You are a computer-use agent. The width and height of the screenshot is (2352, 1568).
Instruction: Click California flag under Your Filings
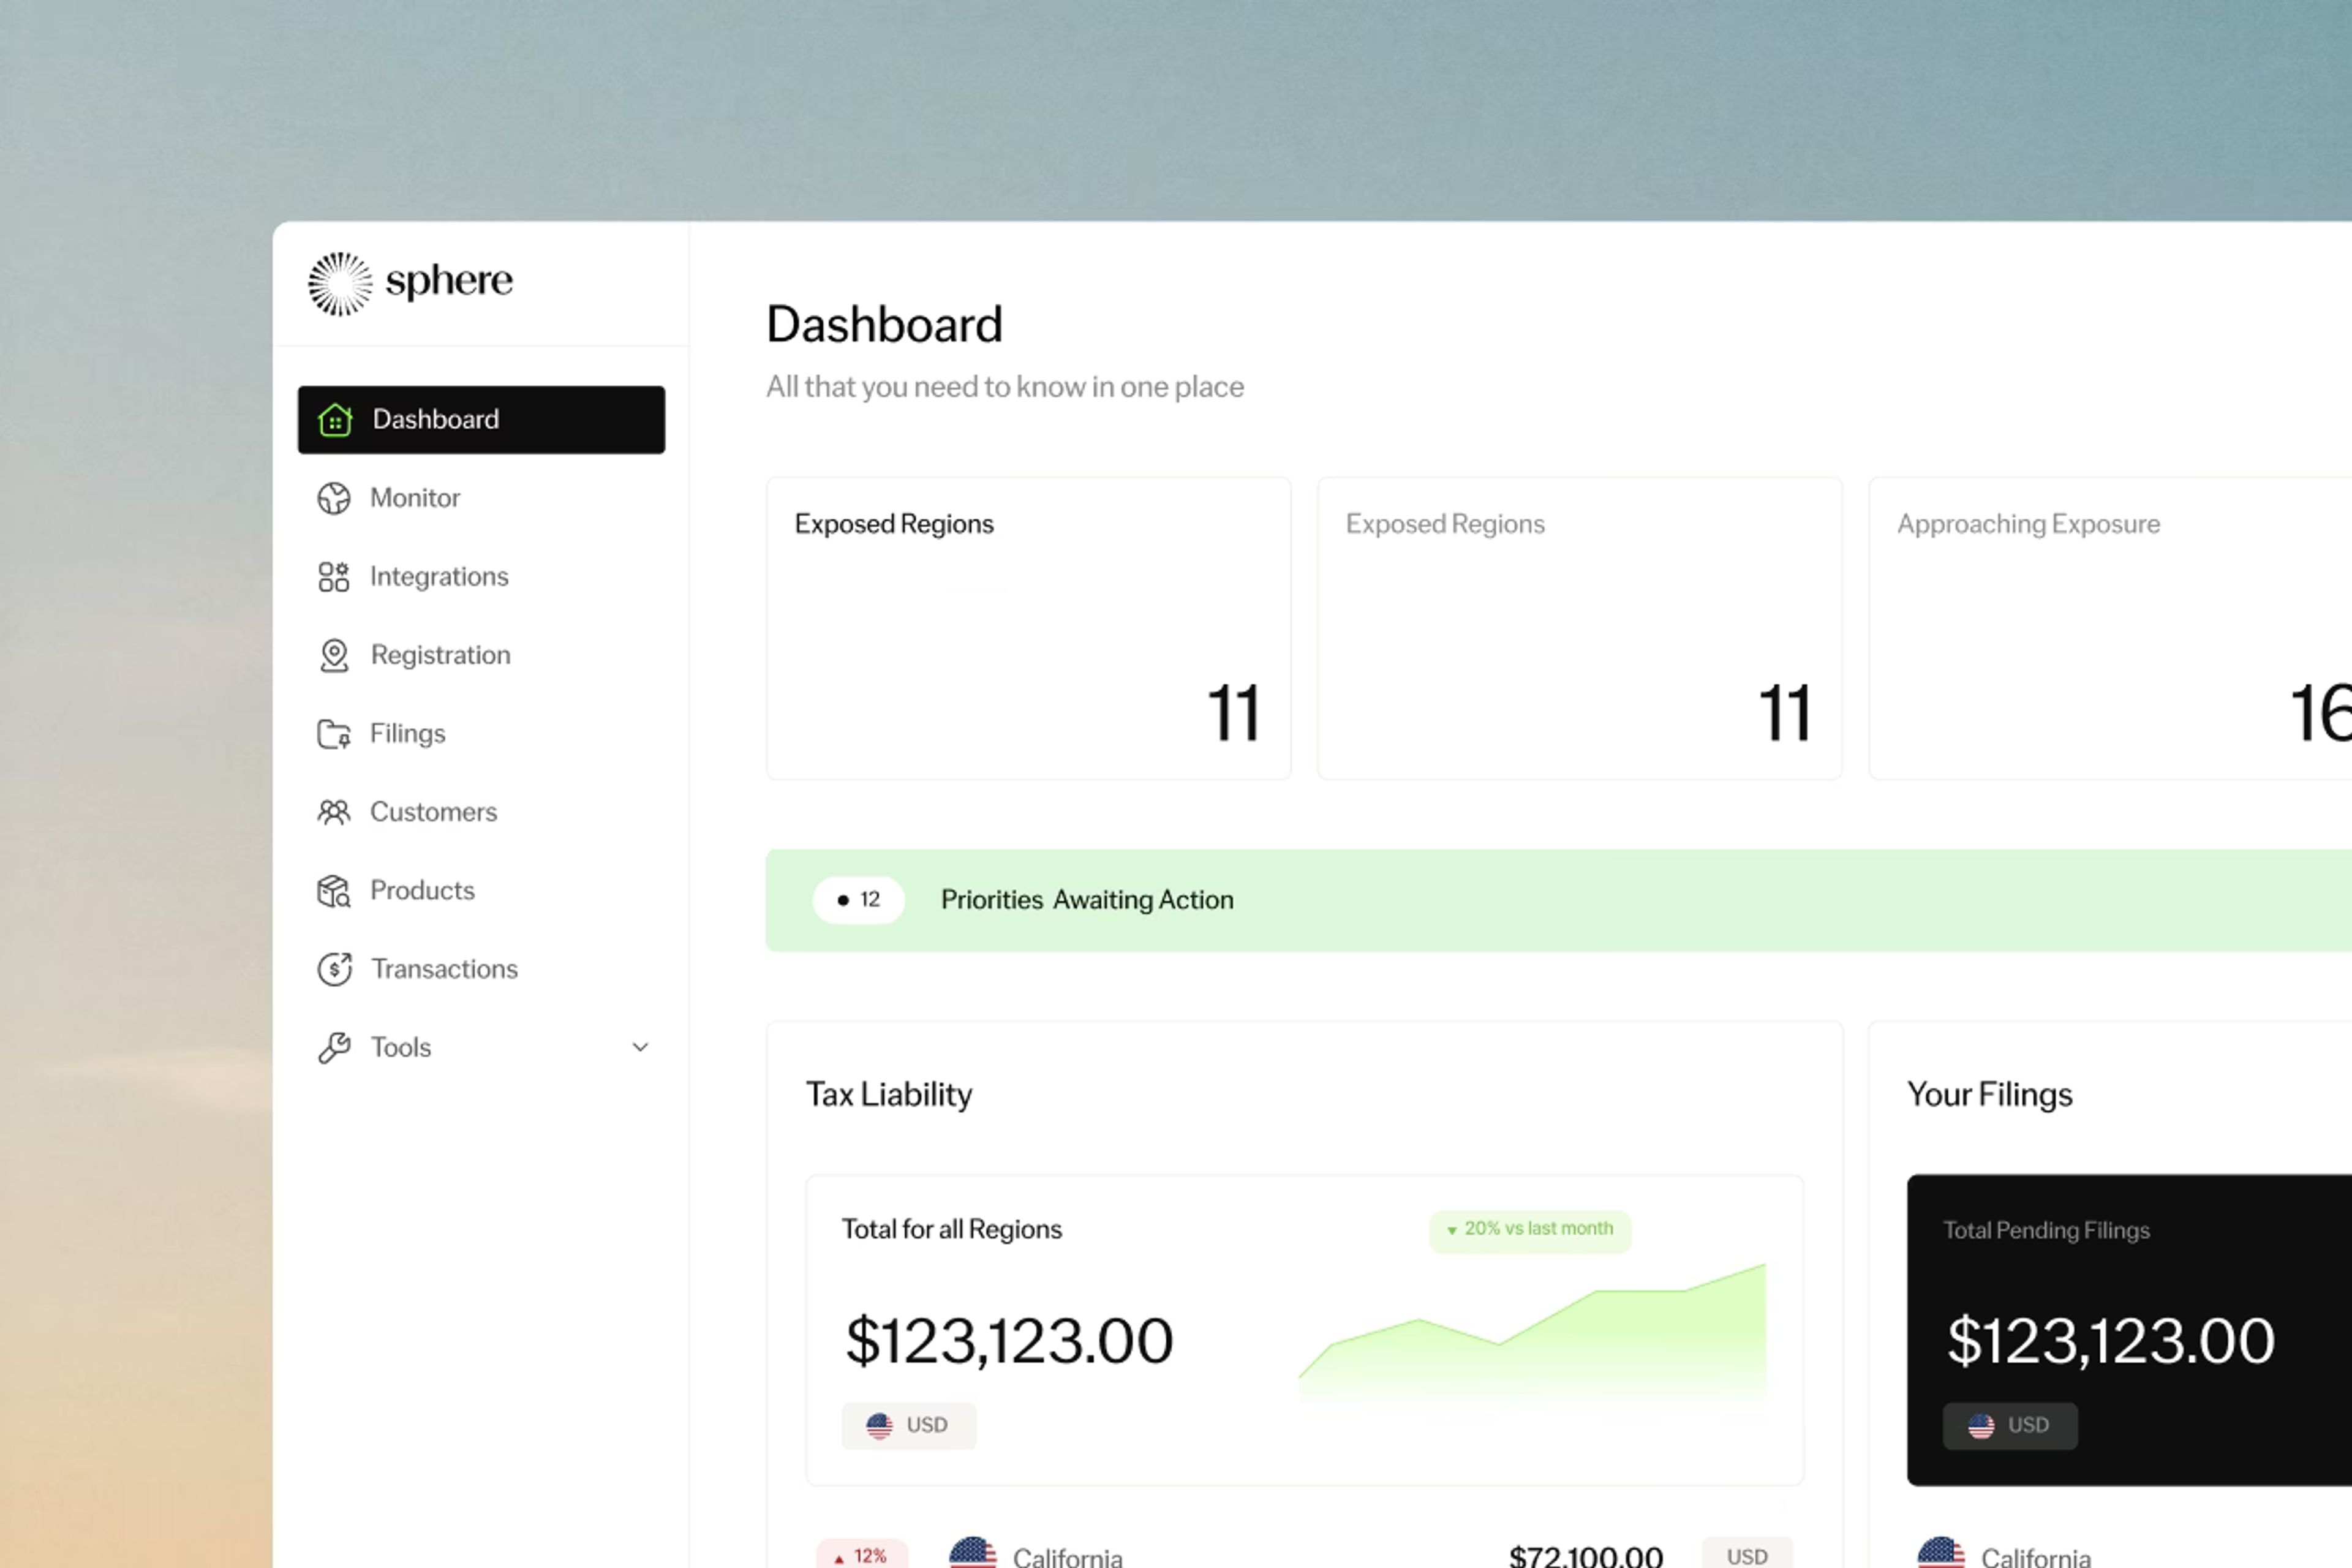point(1941,1553)
